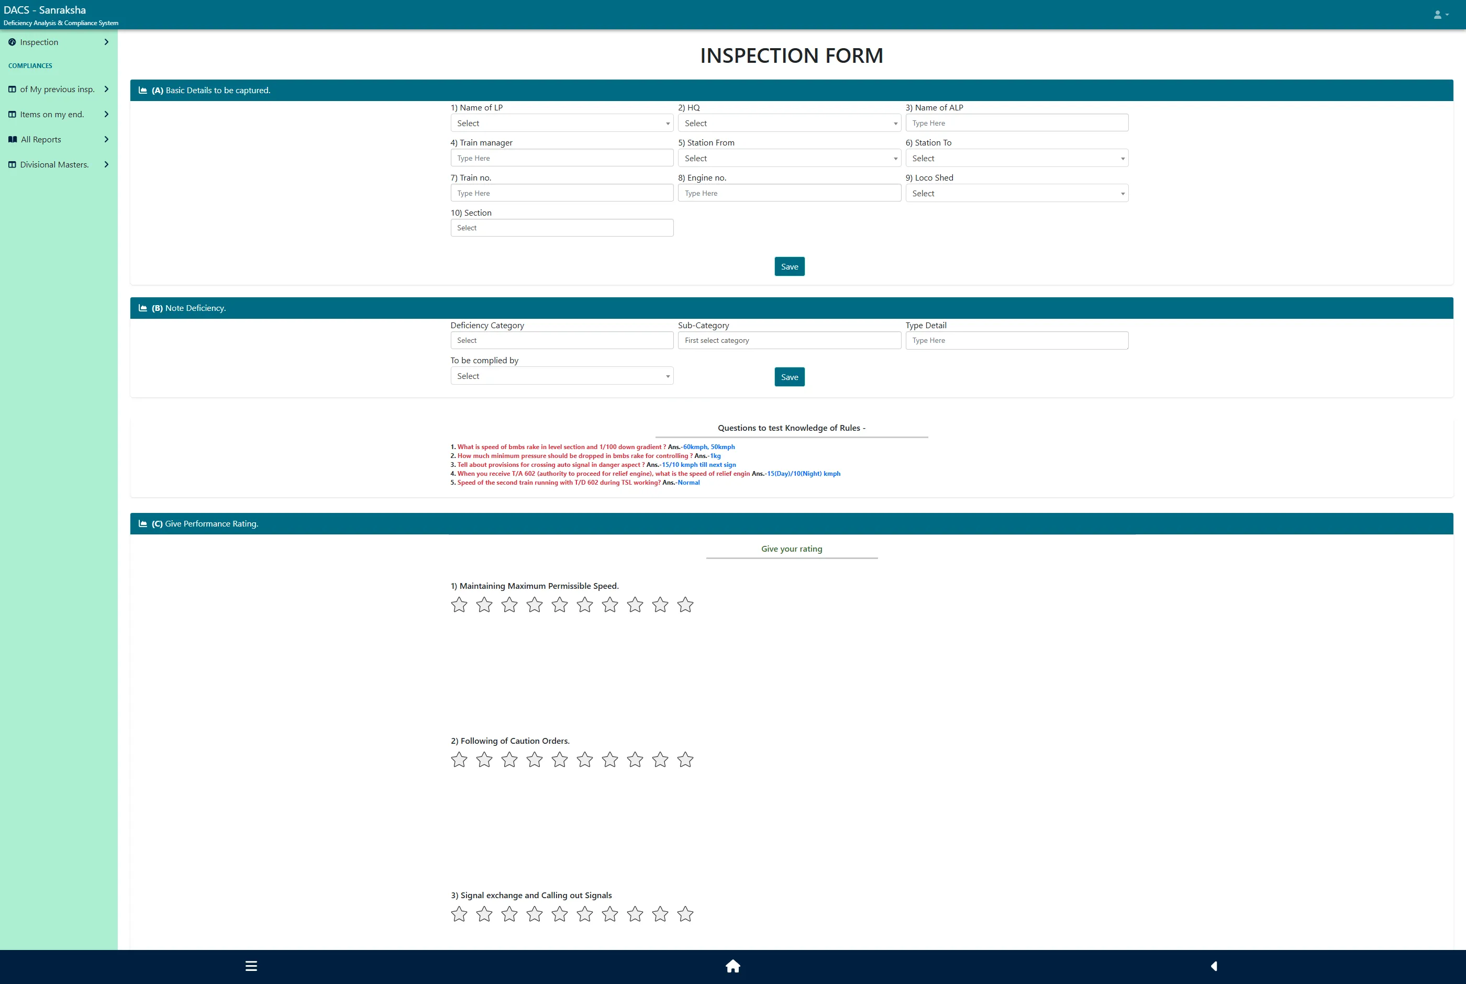The width and height of the screenshot is (1466, 984).
Task: Save the Note Deficiency section
Action: [x=790, y=377]
